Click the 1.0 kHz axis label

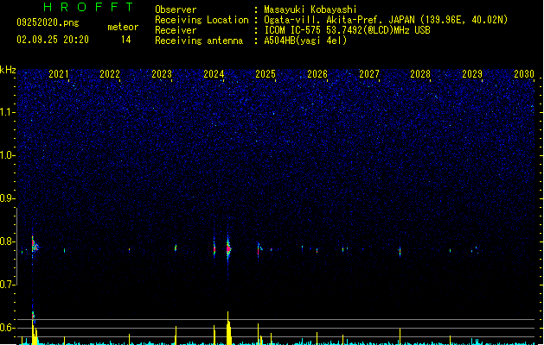[7, 155]
